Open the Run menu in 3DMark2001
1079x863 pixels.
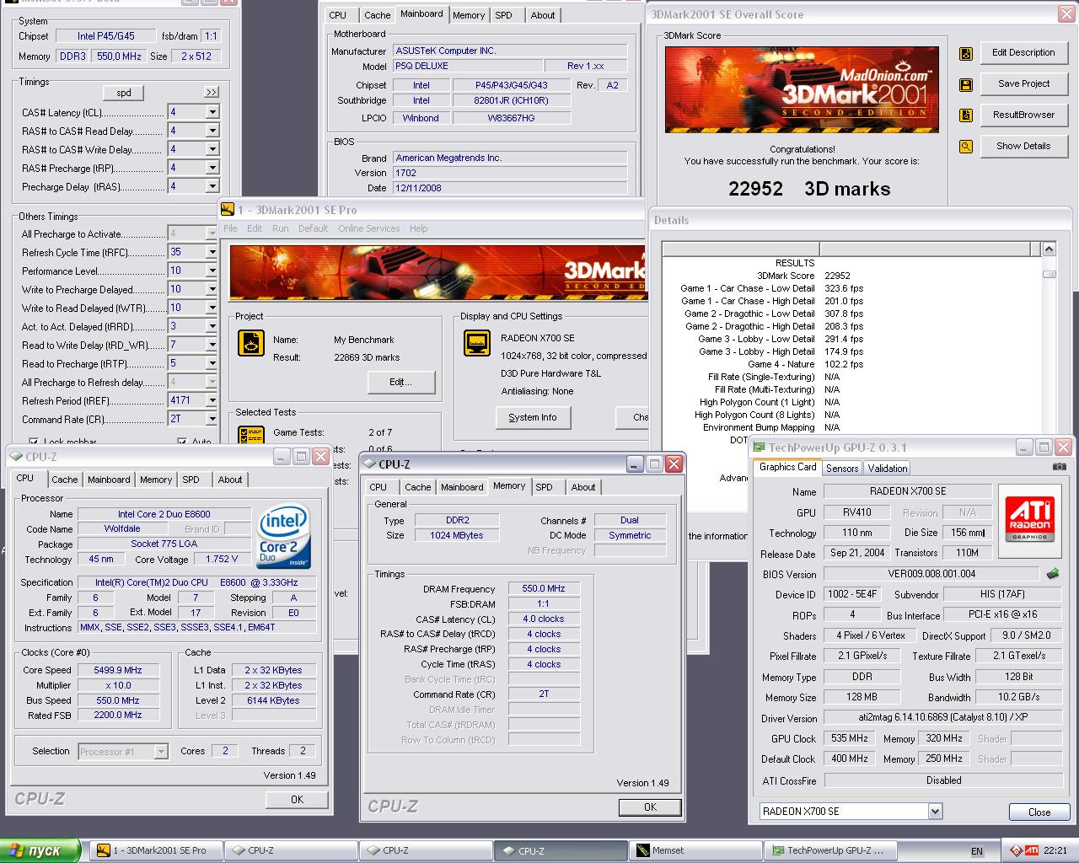(x=280, y=228)
